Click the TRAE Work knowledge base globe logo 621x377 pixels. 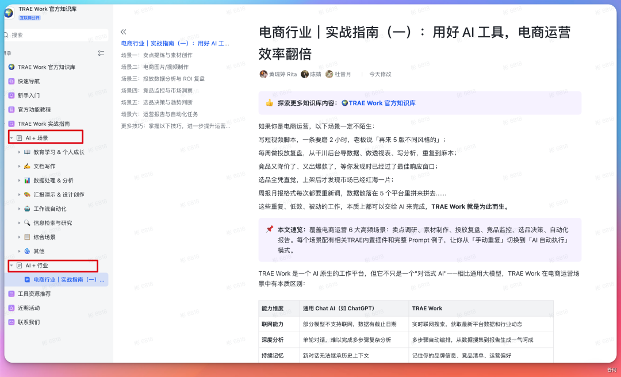(x=9, y=13)
